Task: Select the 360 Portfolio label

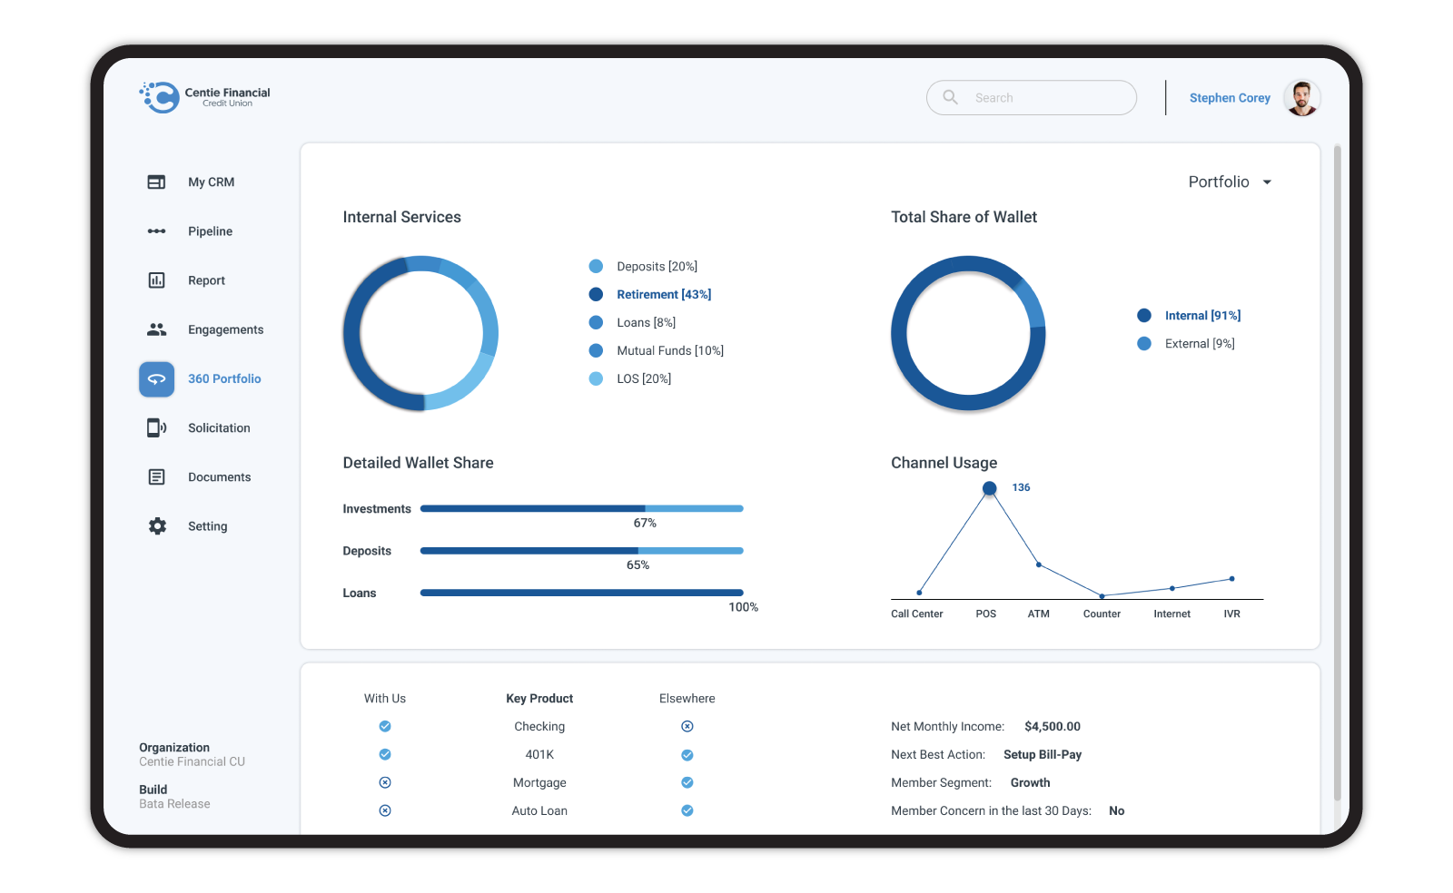Action: 224,378
